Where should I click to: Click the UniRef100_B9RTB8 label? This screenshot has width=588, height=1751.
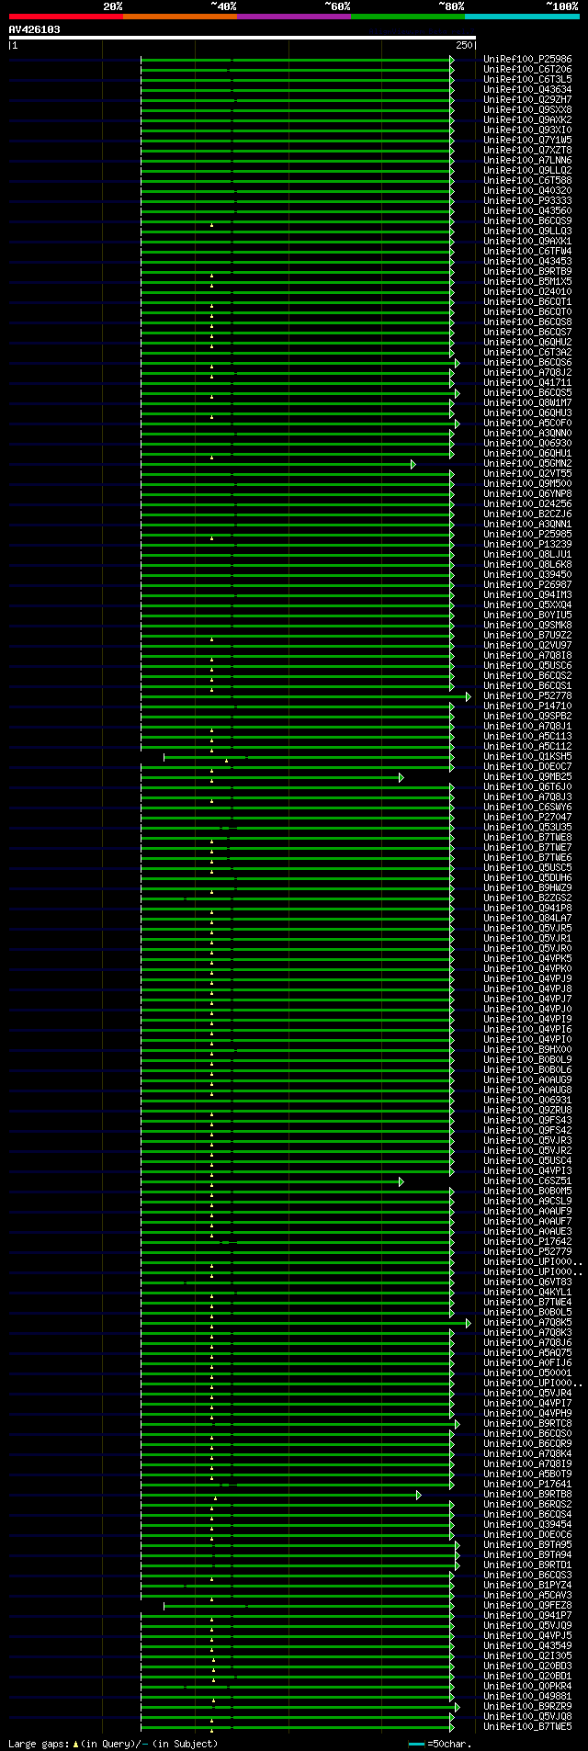pyautogui.click(x=527, y=1495)
